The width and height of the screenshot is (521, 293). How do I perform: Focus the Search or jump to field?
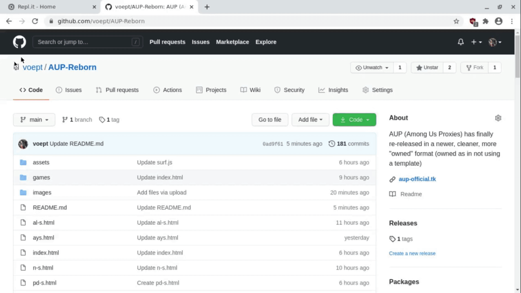pyautogui.click(x=88, y=42)
